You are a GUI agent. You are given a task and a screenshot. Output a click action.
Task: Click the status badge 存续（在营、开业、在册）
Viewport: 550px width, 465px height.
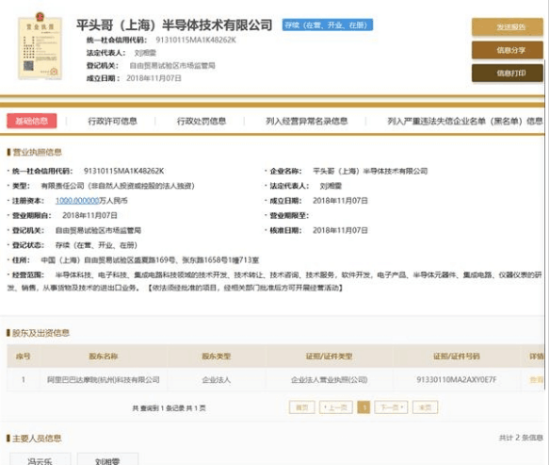pyautogui.click(x=327, y=25)
